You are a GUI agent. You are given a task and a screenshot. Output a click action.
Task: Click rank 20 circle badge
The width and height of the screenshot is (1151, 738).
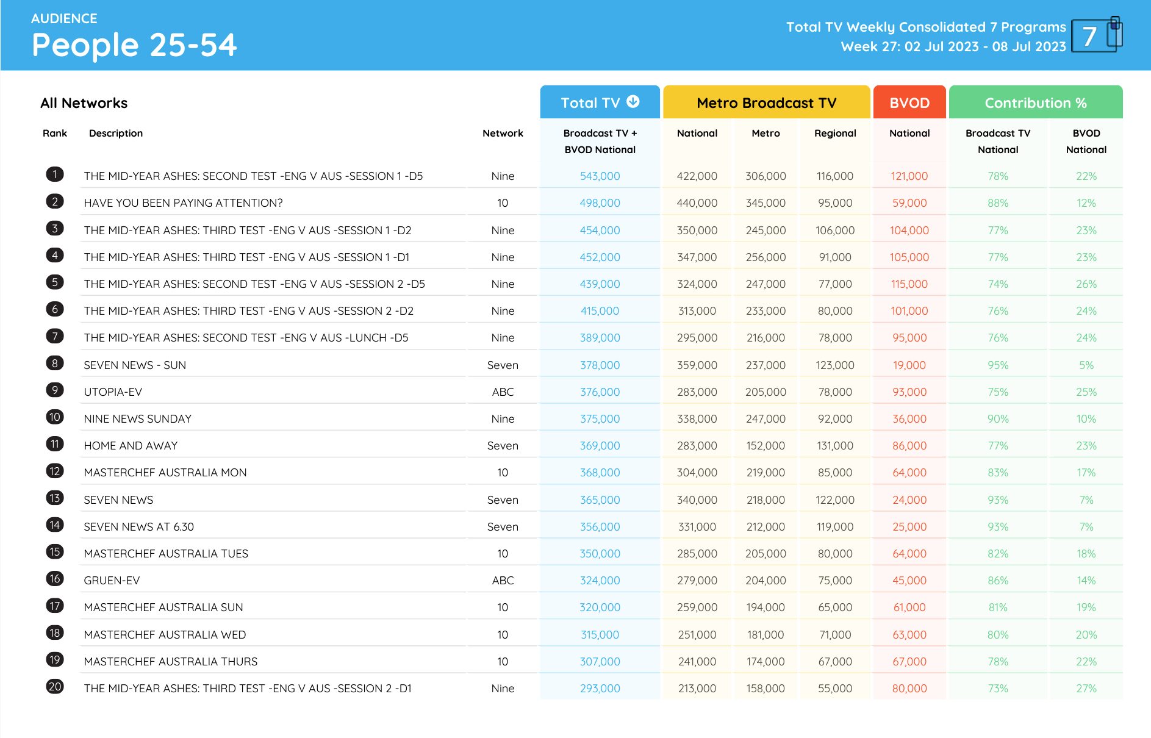coord(55,687)
